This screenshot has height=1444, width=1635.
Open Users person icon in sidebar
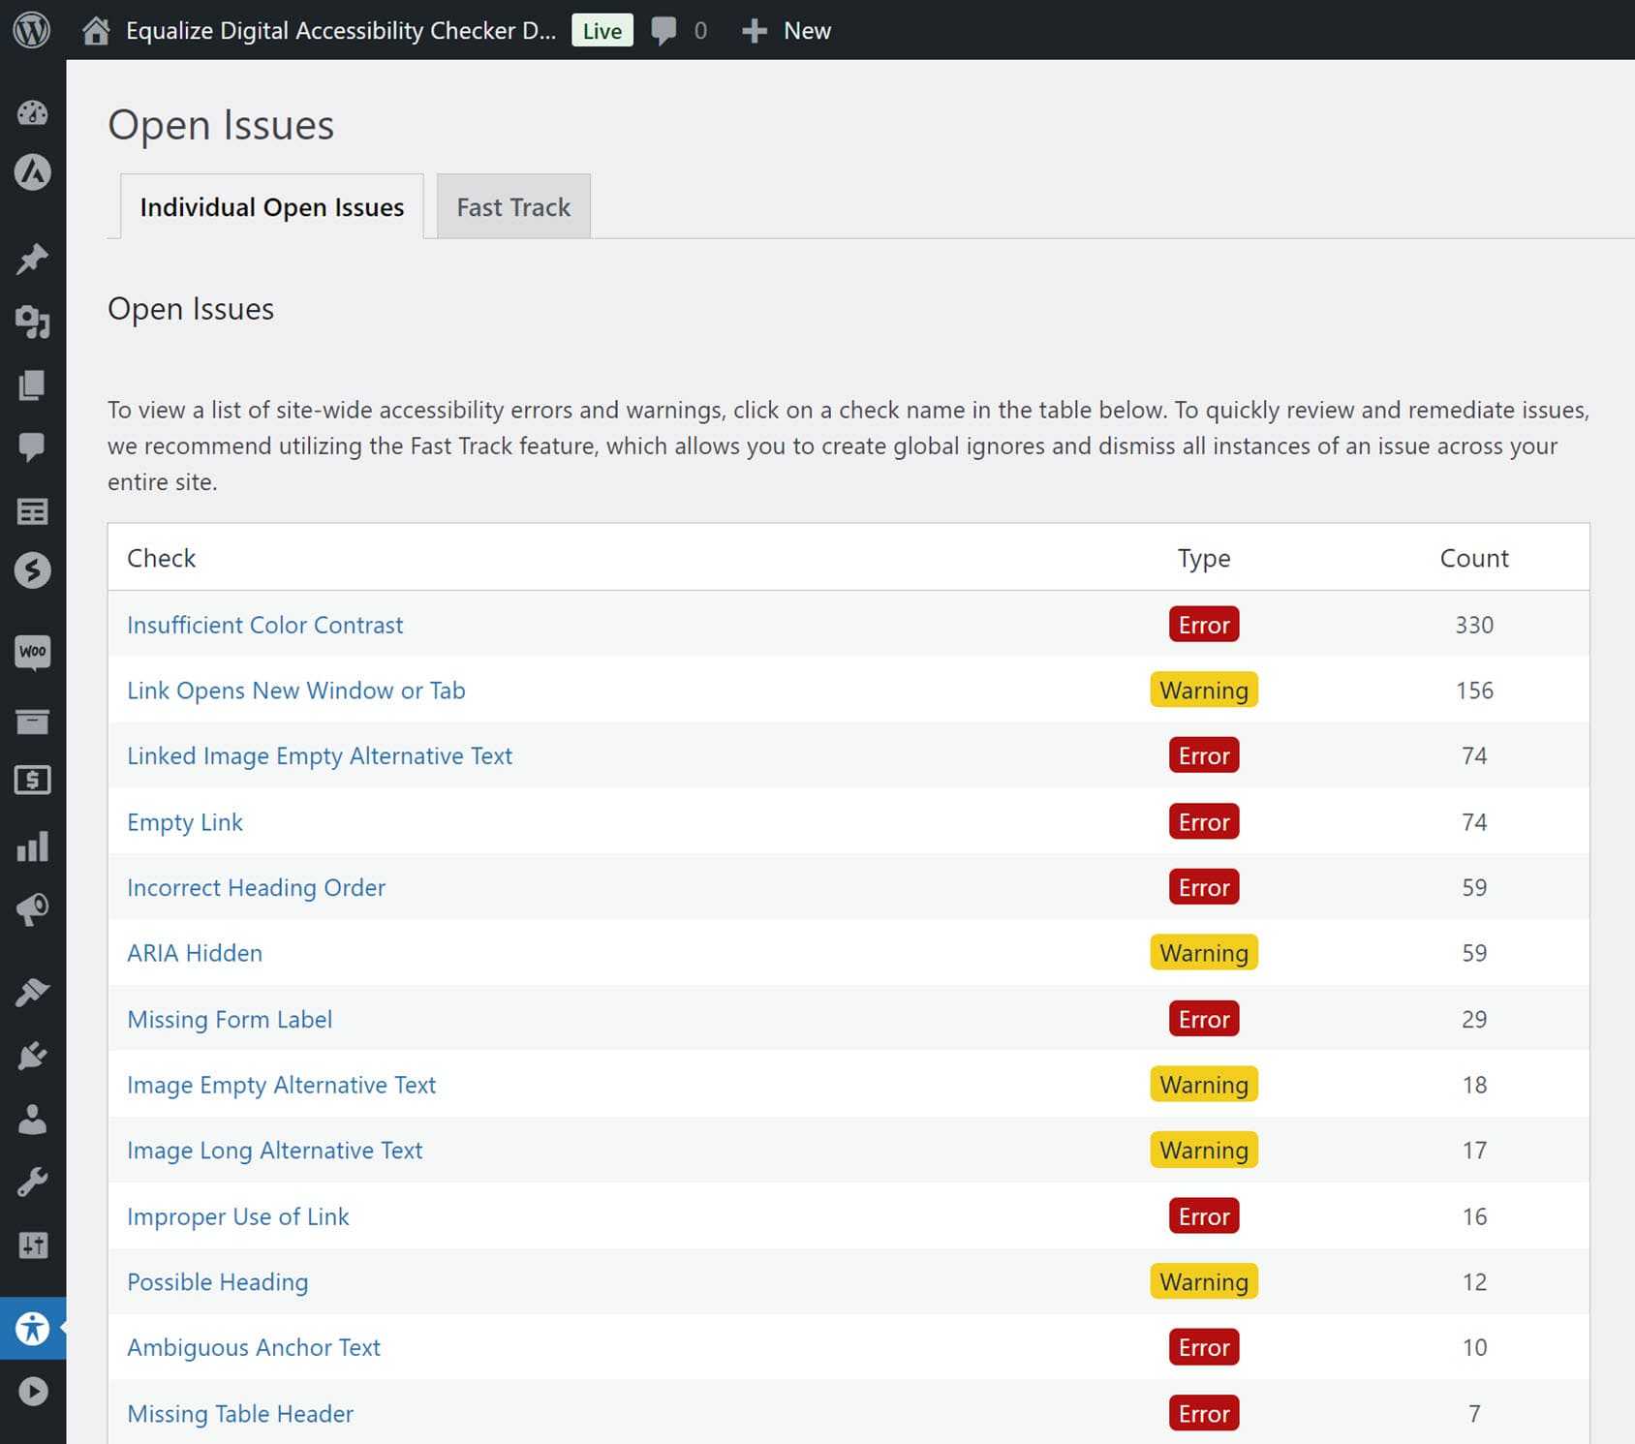point(32,1119)
